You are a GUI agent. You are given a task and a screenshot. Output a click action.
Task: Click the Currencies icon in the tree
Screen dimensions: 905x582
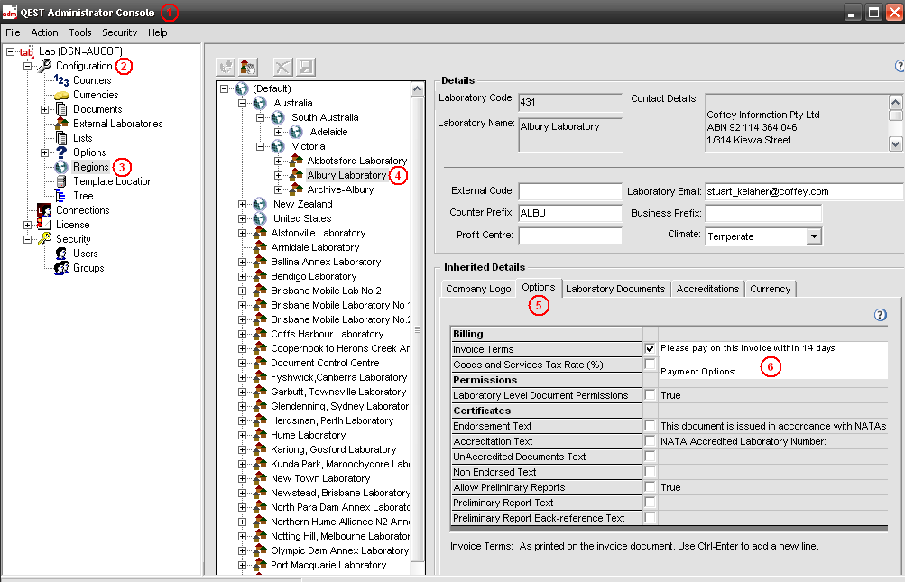61,95
